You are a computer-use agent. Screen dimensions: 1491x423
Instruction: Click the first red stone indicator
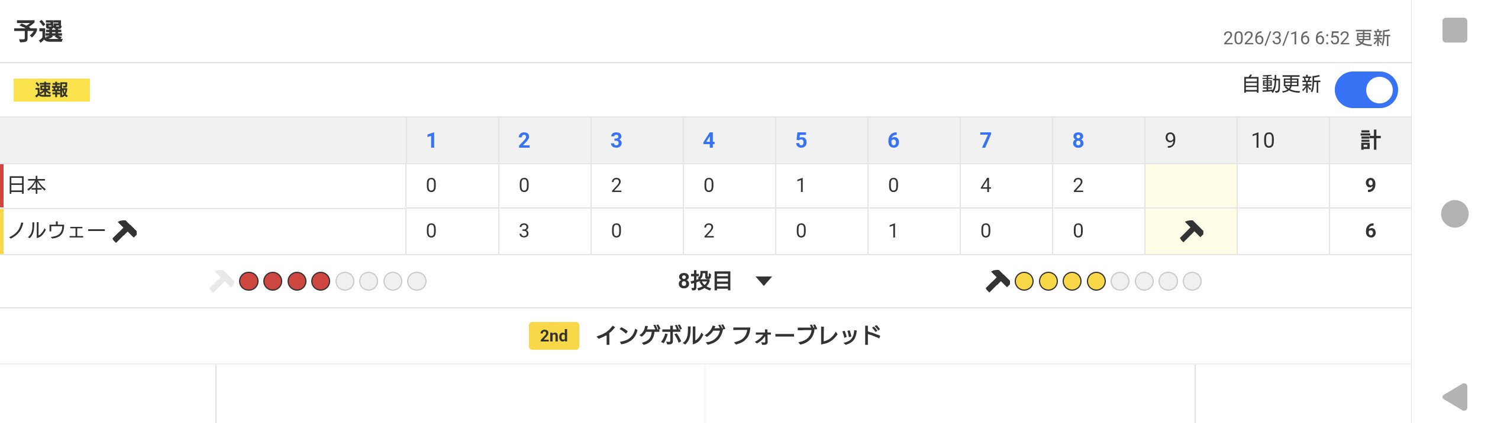[x=248, y=281]
